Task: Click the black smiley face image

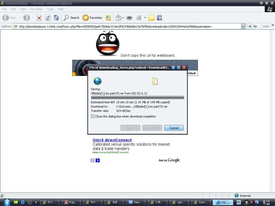Action: 108,43
